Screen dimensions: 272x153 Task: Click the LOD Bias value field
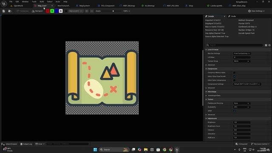242,57
